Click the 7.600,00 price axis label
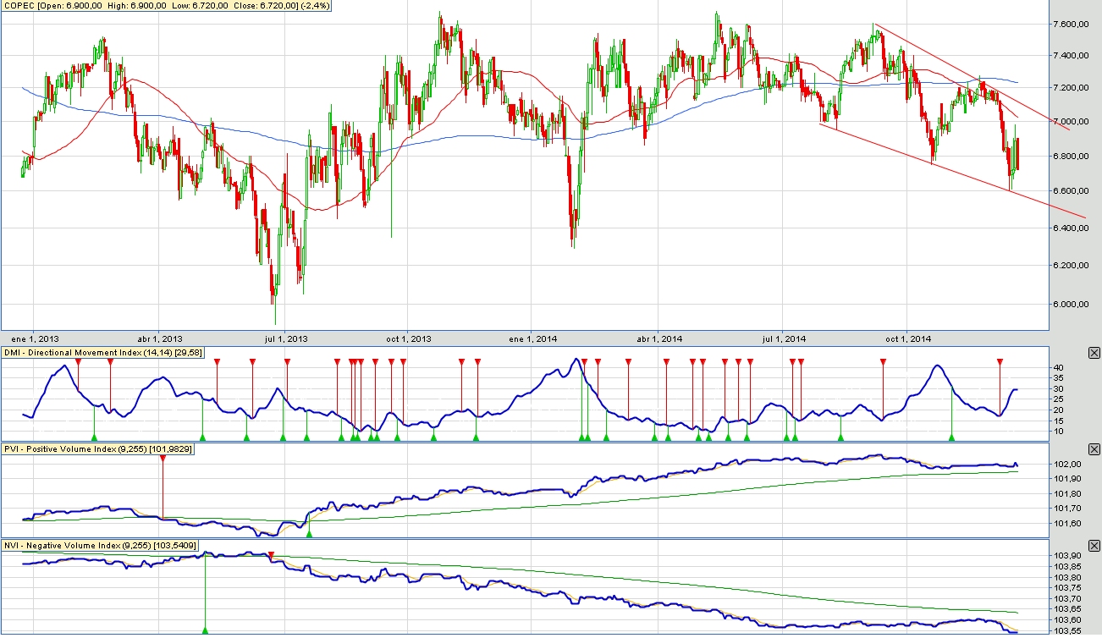Viewport: 1102px width, 638px height. (1063, 24)
